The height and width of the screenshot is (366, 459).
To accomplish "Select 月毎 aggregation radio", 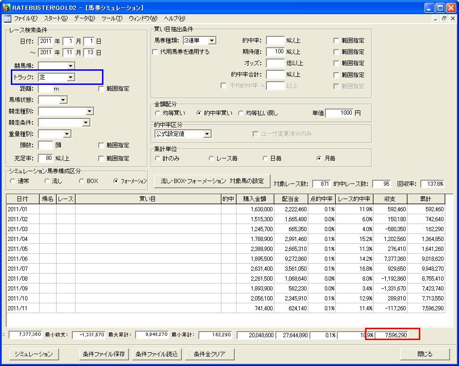I will [x=319, y=158].
